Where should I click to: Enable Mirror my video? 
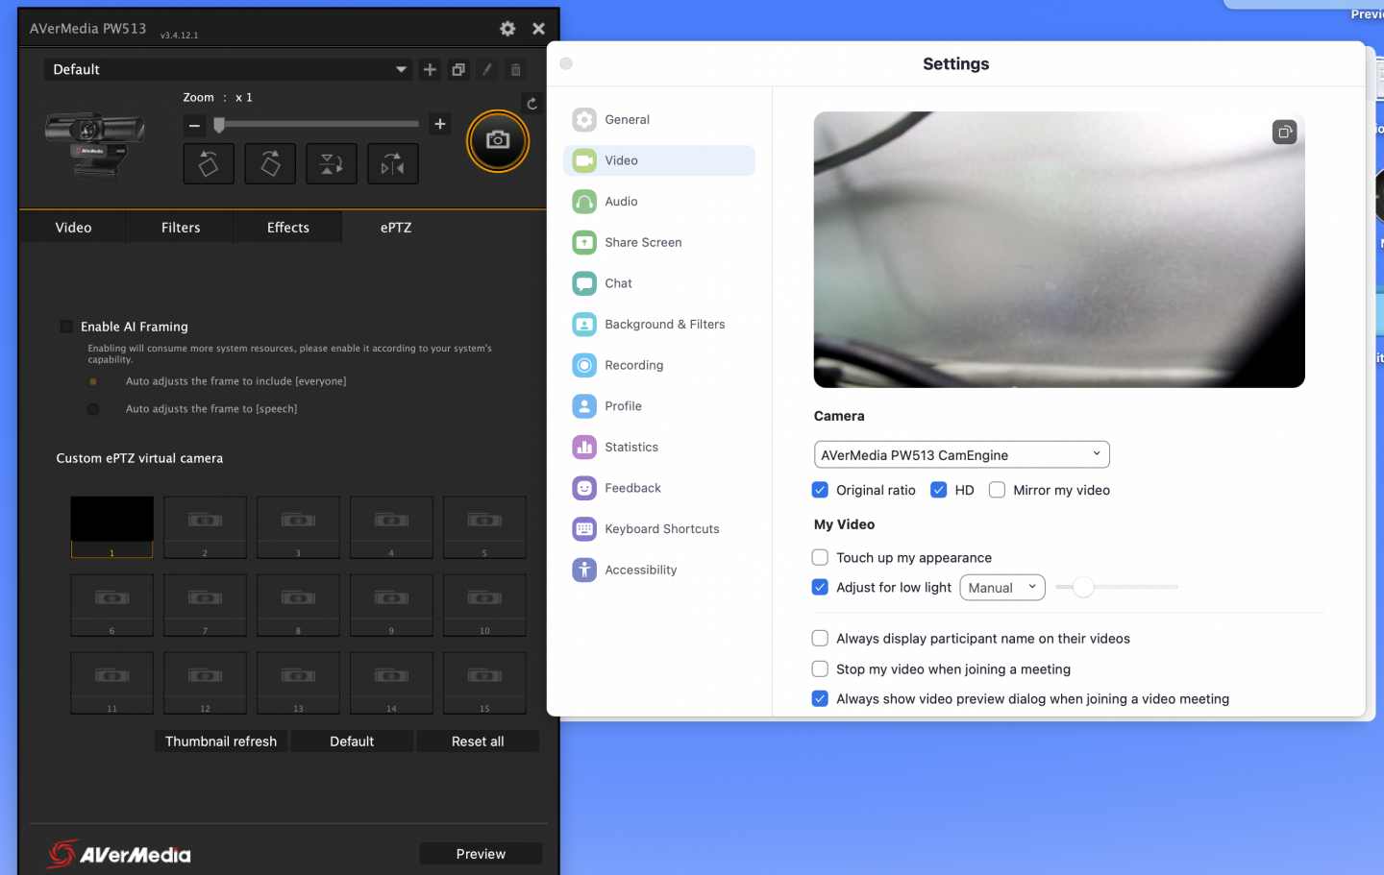coord(998,490)
